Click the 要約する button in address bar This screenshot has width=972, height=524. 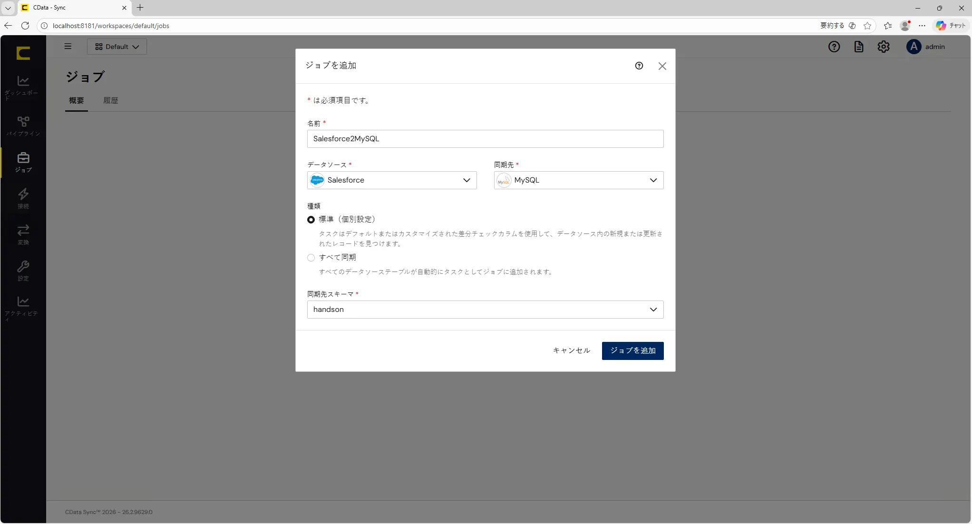[832, 26]
